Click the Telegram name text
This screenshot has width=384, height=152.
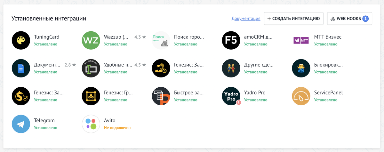pyautogui.click(x=44, y=121)
